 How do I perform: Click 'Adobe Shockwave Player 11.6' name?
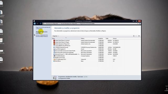tap(62, 44)
